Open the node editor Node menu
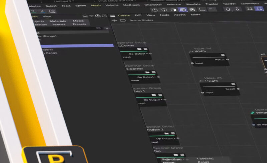 164,15
